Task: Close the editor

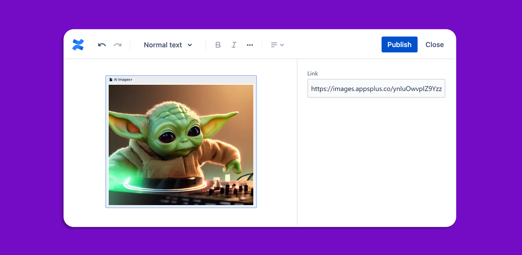Action: (x=435, y=44)
